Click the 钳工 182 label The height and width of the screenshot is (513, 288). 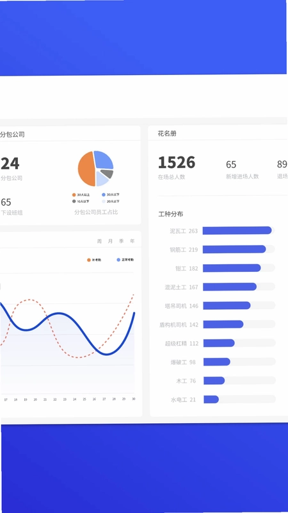tap(187, 269)
